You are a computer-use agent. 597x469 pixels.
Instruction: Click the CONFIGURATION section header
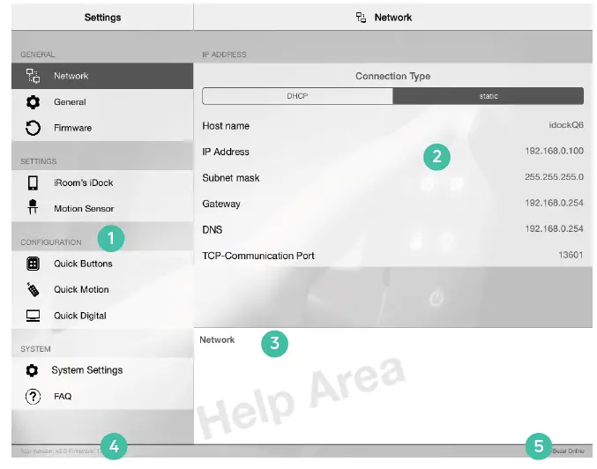(50, 242)
